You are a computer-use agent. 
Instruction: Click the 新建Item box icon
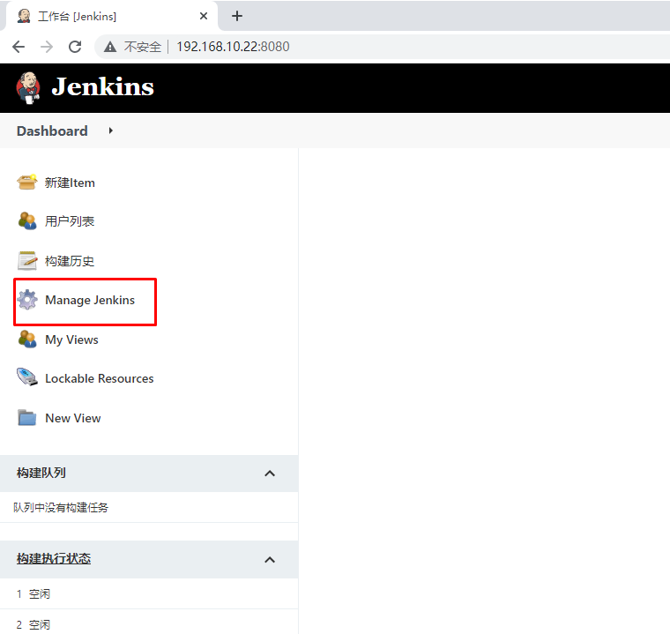[27, 183]
